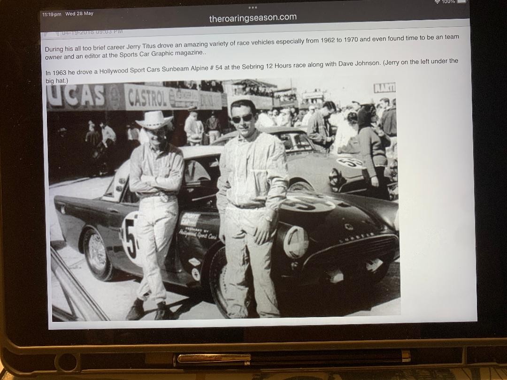Click the 04-19-2018 post timestamp

pyautogui.click(x=92, y=32)
